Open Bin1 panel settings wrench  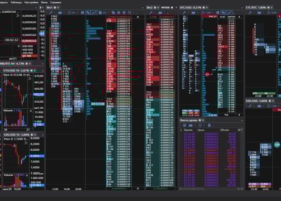click(51, 13)
